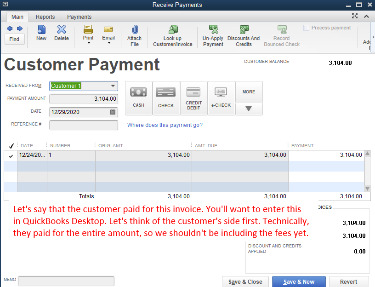This screenshot has height=287, width=375.
Task: Select e-CHECK payment method
Action: [221, 98]
